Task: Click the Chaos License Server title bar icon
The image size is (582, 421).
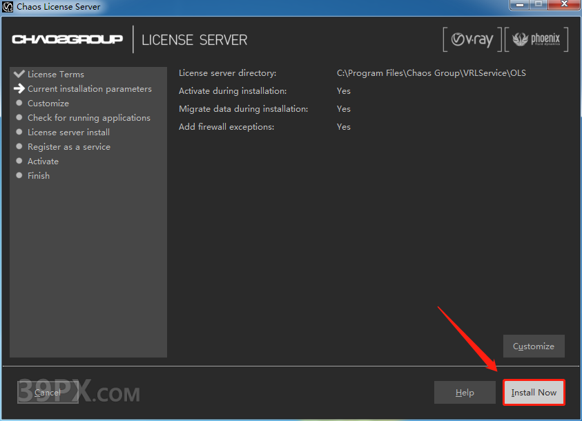Action: pos(8,7)
